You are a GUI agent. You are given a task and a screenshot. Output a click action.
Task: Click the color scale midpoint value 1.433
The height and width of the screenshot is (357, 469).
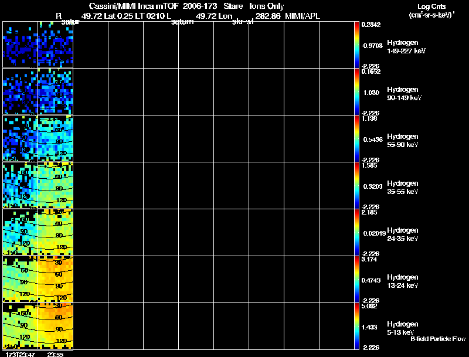coord(369,328)
